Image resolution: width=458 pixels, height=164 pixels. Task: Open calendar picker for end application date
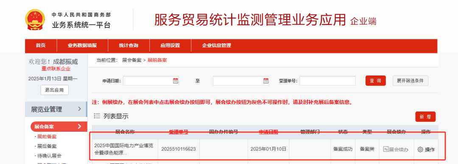click(265, 81)
